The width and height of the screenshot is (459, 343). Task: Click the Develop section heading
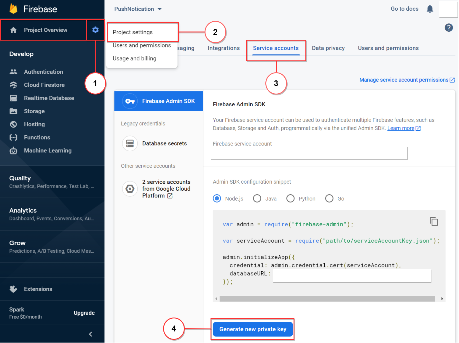21,54
